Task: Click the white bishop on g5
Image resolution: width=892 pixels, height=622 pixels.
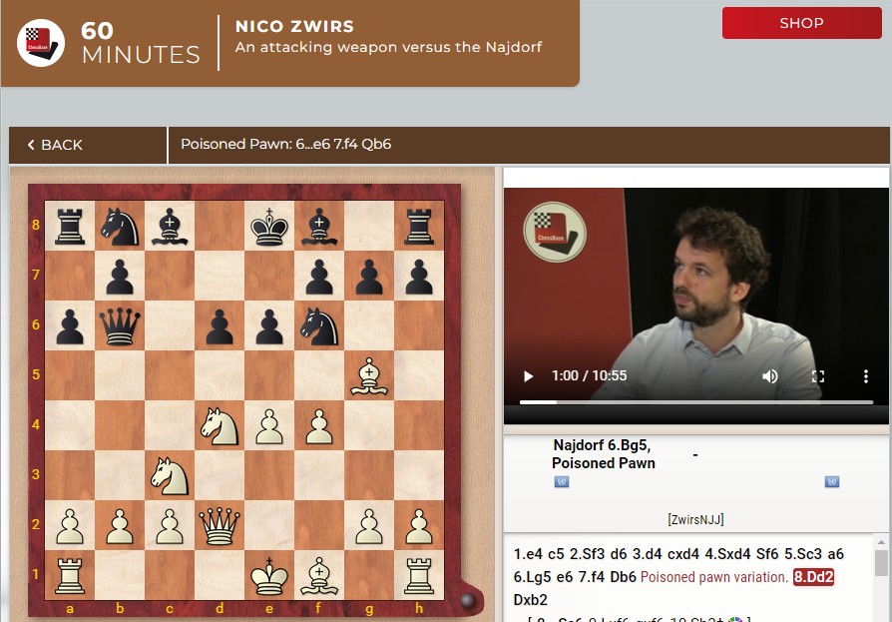Action: (x=369, y=375)
